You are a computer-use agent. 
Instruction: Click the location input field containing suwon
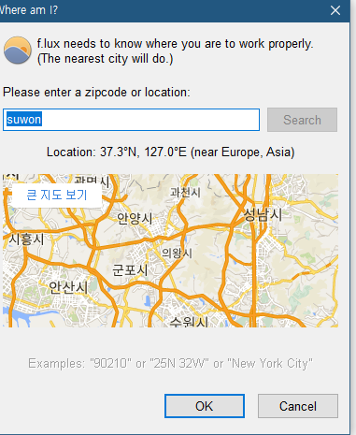coord(131,120)
